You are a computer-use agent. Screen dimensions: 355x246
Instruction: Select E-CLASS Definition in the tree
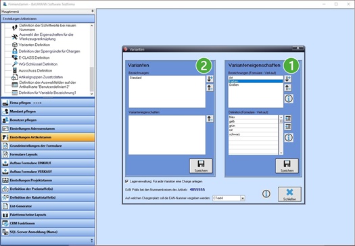34,57
